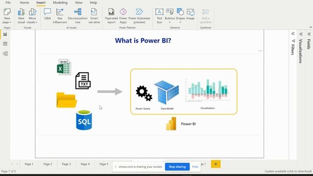The height and width of the screenshot is (176, 313).
Task: Click Update available status bar link
Action: [288, 171]
